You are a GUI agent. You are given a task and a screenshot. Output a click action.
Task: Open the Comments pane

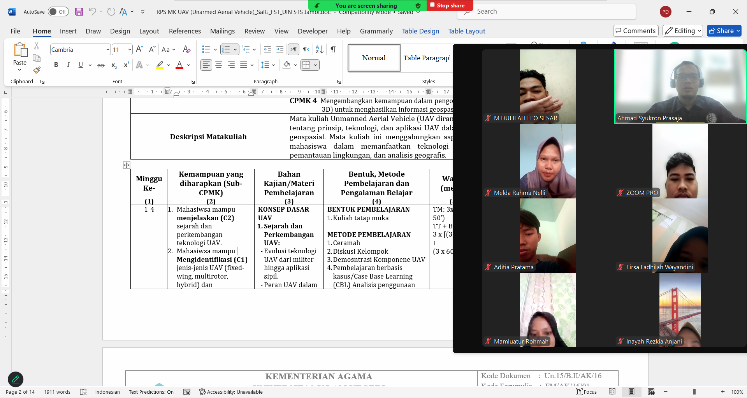(635, 31)
